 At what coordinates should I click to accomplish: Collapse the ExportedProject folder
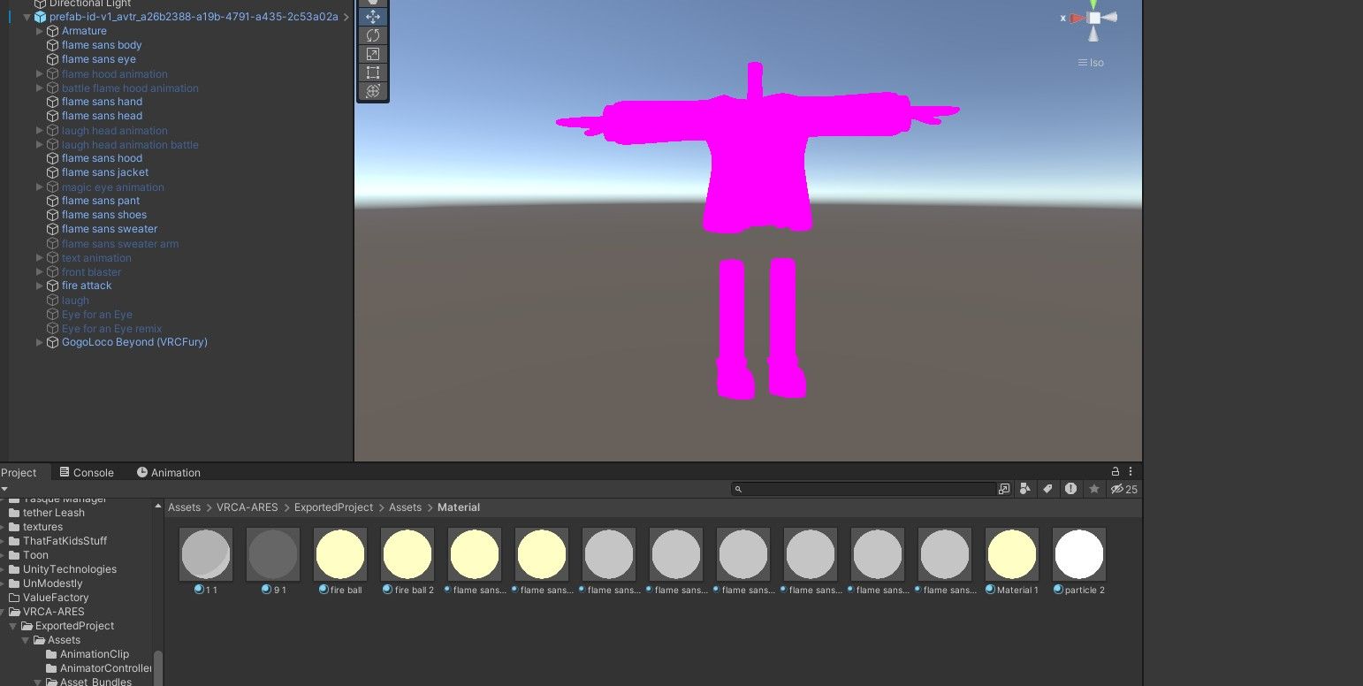click(14, 626)
